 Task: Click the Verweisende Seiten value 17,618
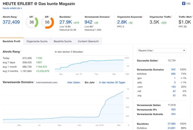tap(172, 105)
